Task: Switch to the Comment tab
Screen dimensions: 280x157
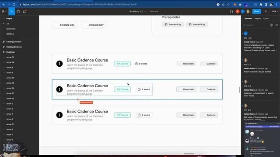Action: tap(248, 18)
